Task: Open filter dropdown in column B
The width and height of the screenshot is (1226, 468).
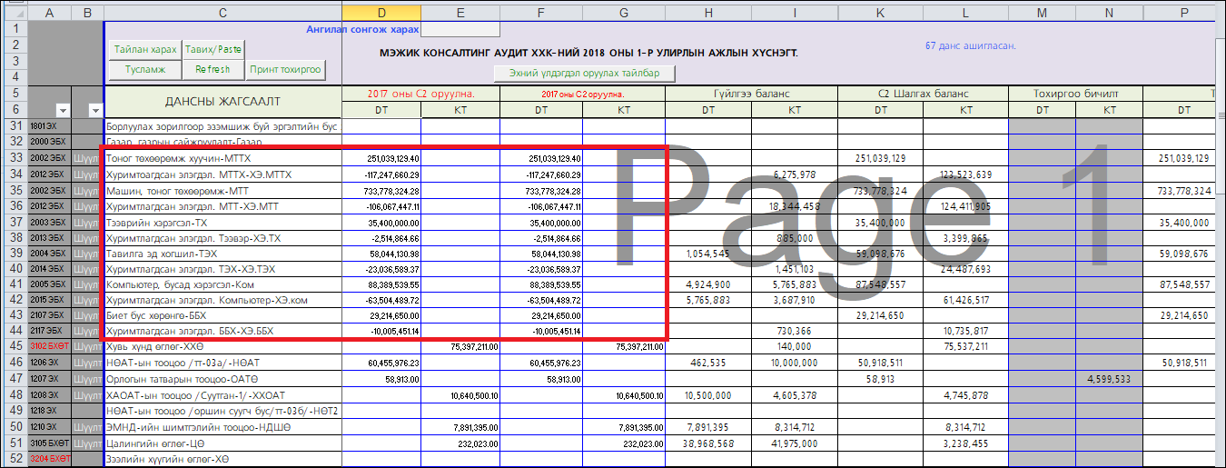Action: (x=95, y=110)
